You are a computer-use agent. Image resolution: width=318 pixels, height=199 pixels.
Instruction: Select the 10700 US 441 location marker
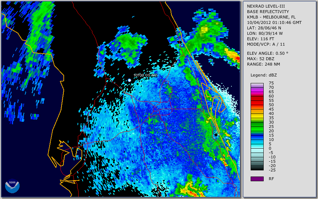129,80
